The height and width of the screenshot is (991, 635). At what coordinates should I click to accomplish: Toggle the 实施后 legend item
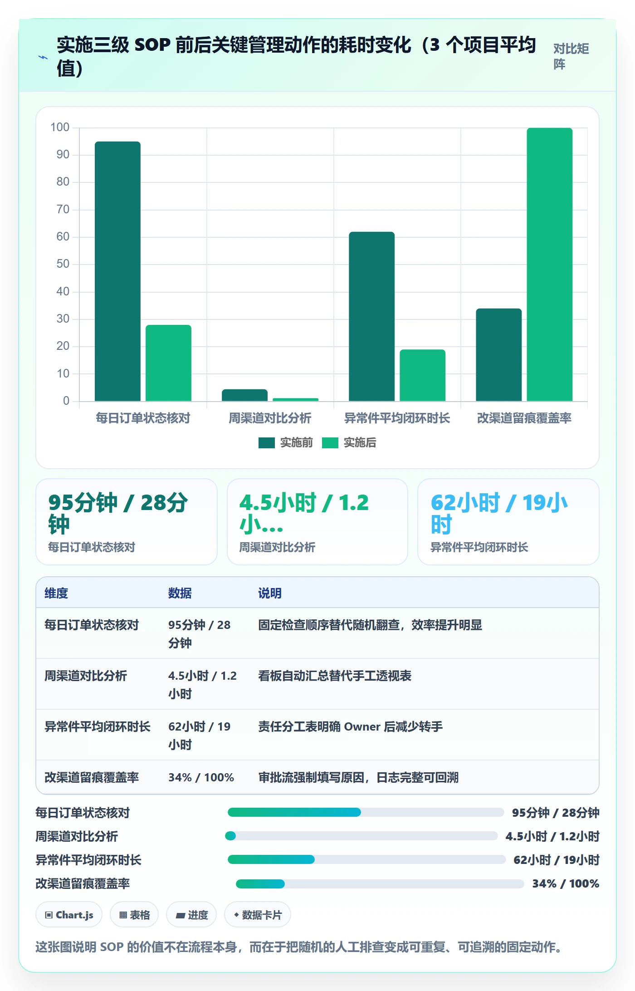(349, 442)
